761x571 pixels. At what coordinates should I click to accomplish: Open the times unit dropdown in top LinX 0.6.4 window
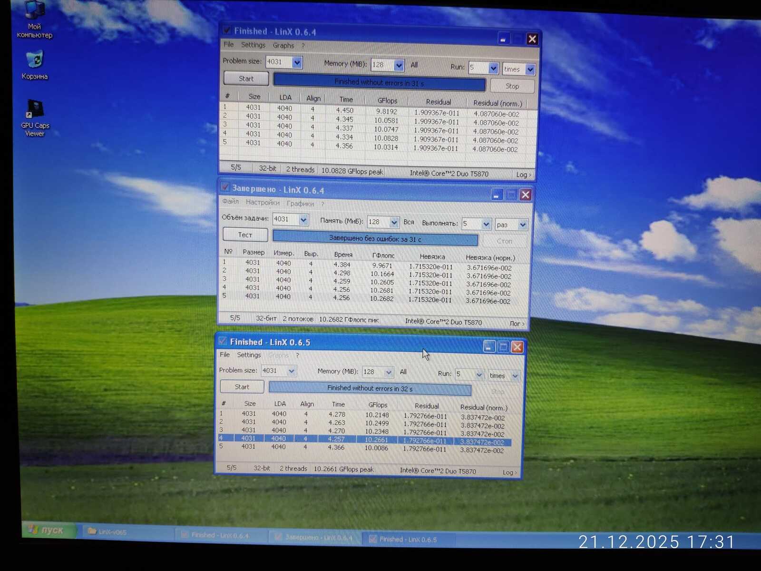530,70
